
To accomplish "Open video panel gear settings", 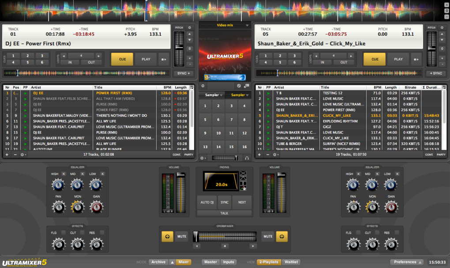I will tap(203, 86).
